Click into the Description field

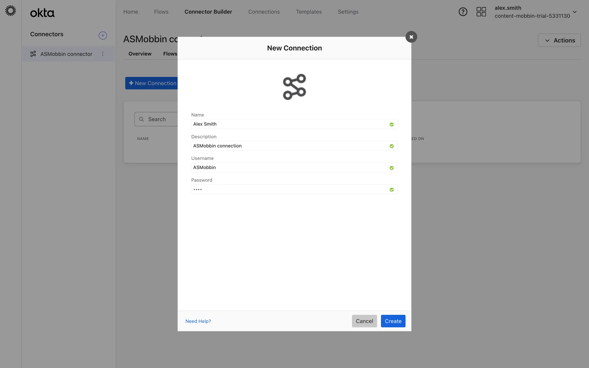pyautogui.click(x=288, y=146)
